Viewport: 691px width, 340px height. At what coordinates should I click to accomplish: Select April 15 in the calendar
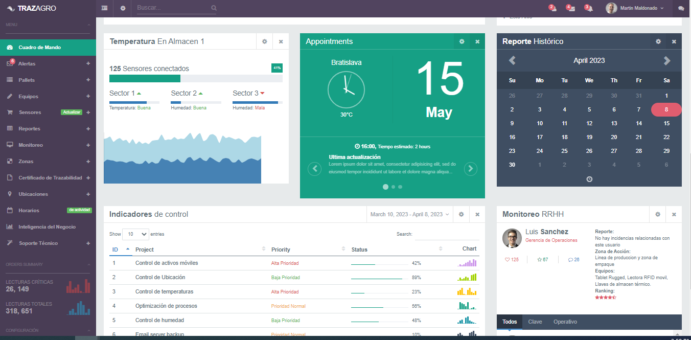point(666,123)
